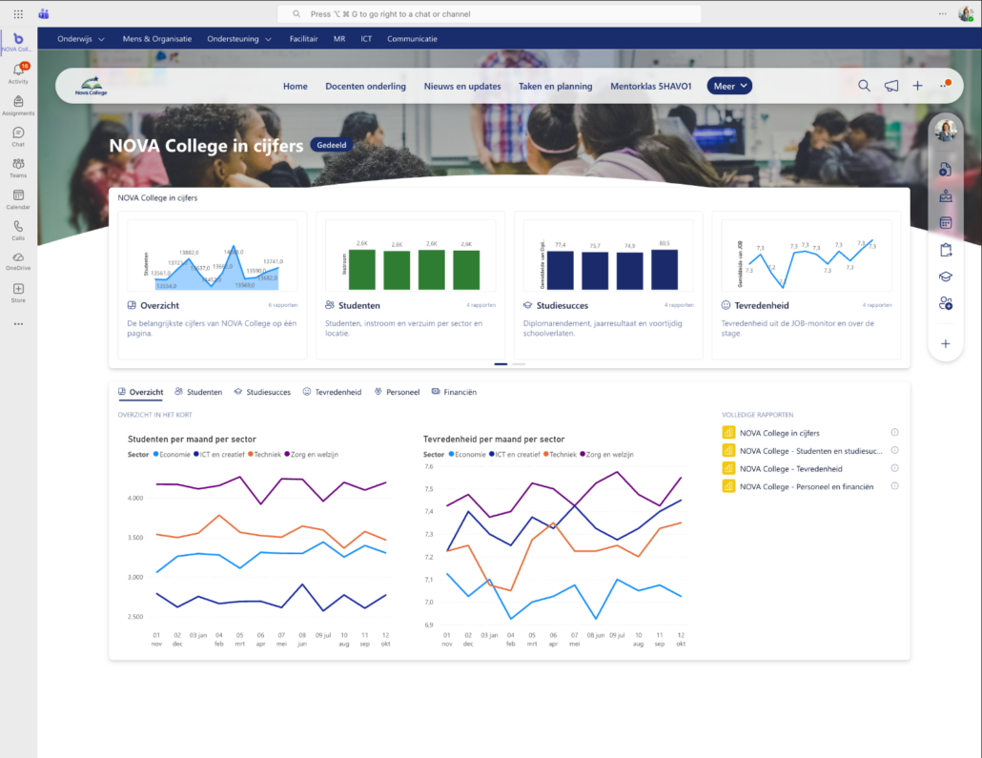This screenshot has width=982, height=758.
Task: Open the Meer dropdown button
Action: click(729, 86)
